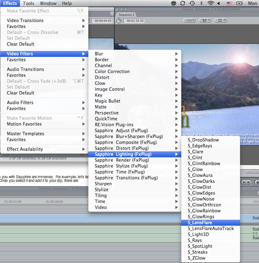Open the Border filter submenu

click(x=134, y=59)
